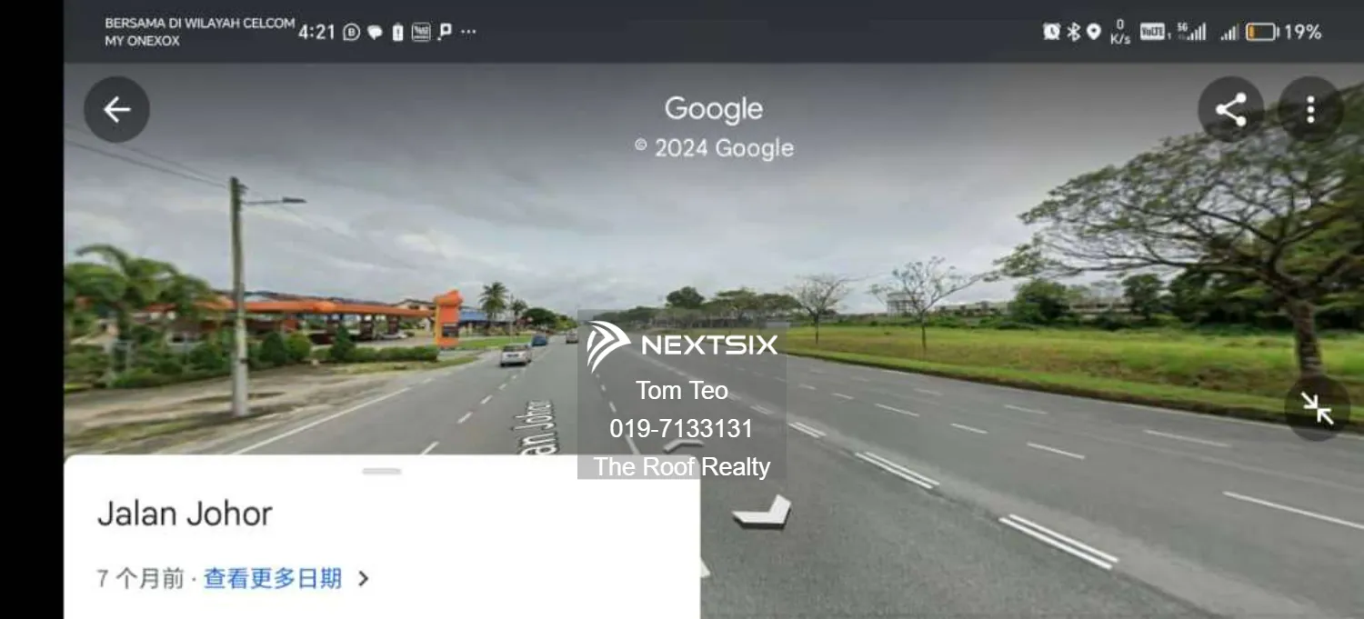1364x619 pixels.
Task: Tap the alarm clock status bar icon
Action: pyautogui.click(x=1051, y=31)
